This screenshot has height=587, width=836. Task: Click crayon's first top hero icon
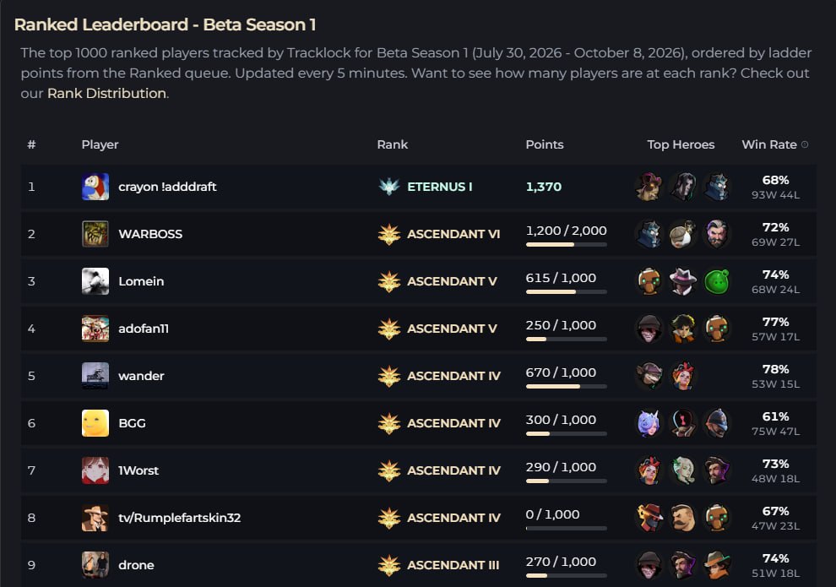pyautogui.click(x=649, y=187)
